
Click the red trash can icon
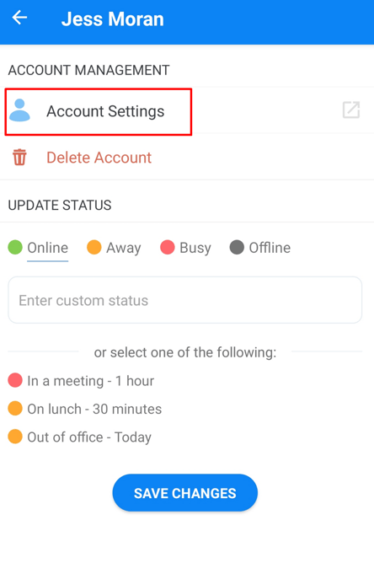point(19,158)
